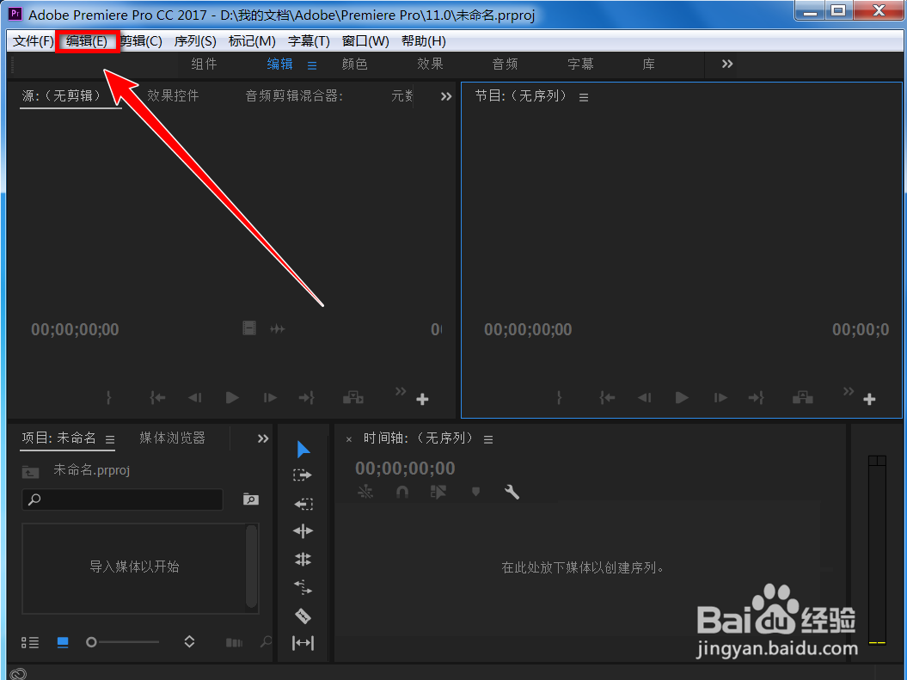Click the project panel search field
The image size is (907, 680).
click(x=122, y=499)
